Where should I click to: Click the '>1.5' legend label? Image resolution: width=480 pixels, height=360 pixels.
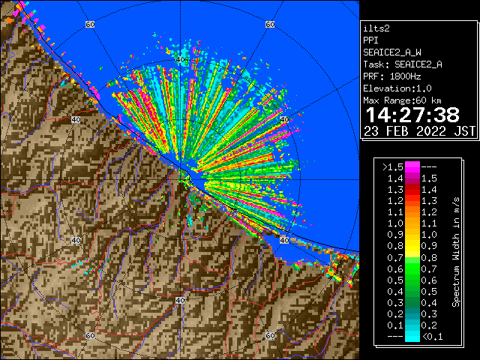(x=393, y=167)
